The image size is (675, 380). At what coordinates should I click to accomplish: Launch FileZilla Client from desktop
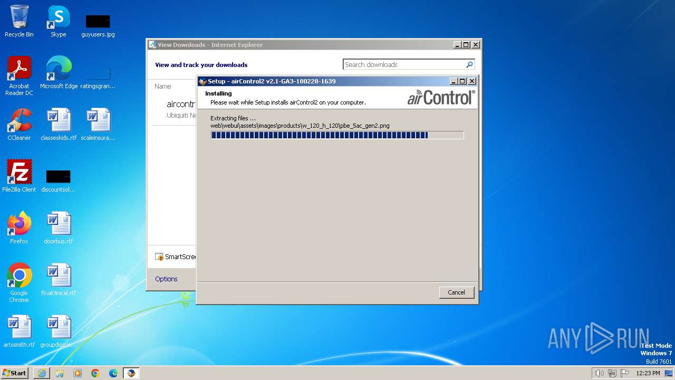19,176
